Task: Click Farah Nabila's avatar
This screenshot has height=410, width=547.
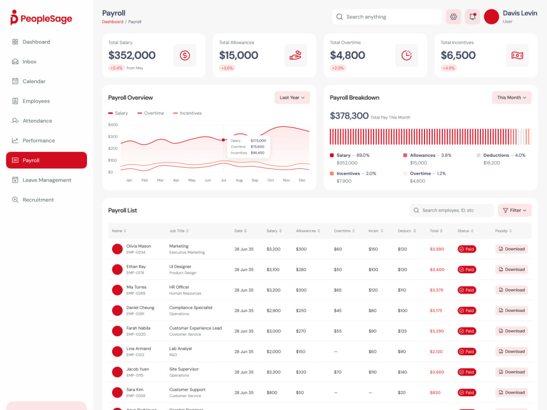Action: pos(117,331)
